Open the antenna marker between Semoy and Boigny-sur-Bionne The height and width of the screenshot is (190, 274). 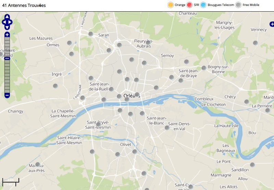(186, 62)
